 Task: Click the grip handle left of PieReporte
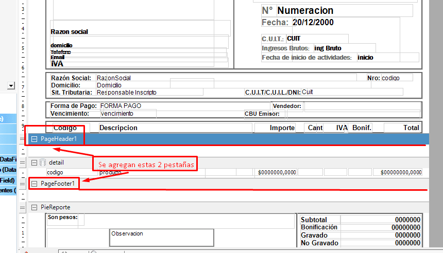click(x=22, y=207)
